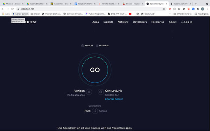Viewport: 210px width, 131px height.
Task: Open the Results checkmark icon
Action: 83,46
